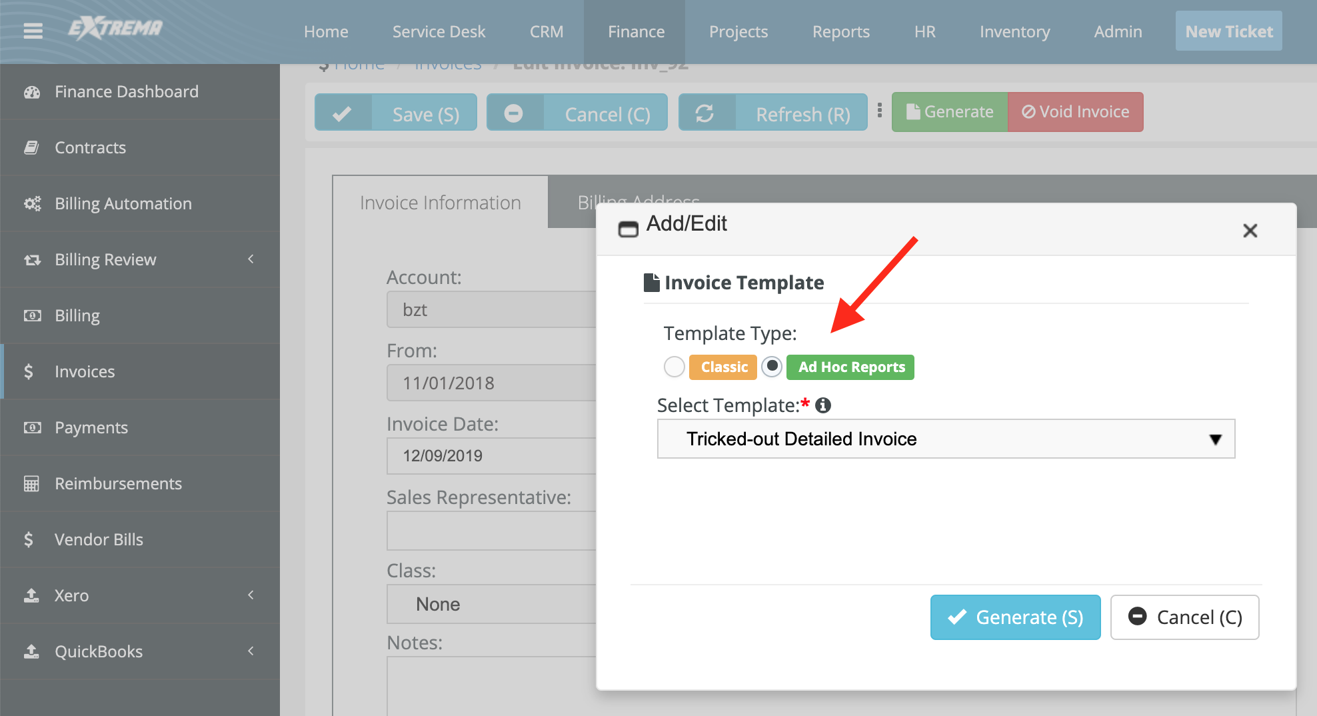Click the minus circle icon on Cancel toolbar button
The image size is (1317, 716).
pos(513,114)
